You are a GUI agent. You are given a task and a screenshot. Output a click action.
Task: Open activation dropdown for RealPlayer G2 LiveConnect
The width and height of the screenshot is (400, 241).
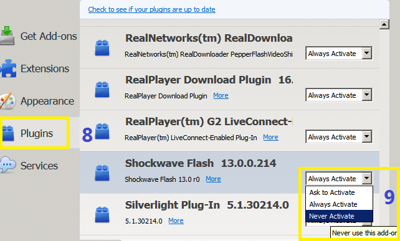pos(339,137)
